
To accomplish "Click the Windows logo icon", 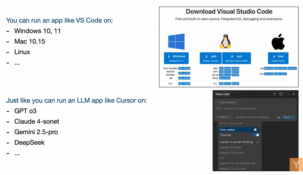I will 176,42.
